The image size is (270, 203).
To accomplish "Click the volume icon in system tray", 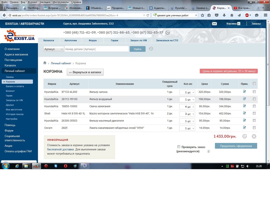I will coord(247,166).
